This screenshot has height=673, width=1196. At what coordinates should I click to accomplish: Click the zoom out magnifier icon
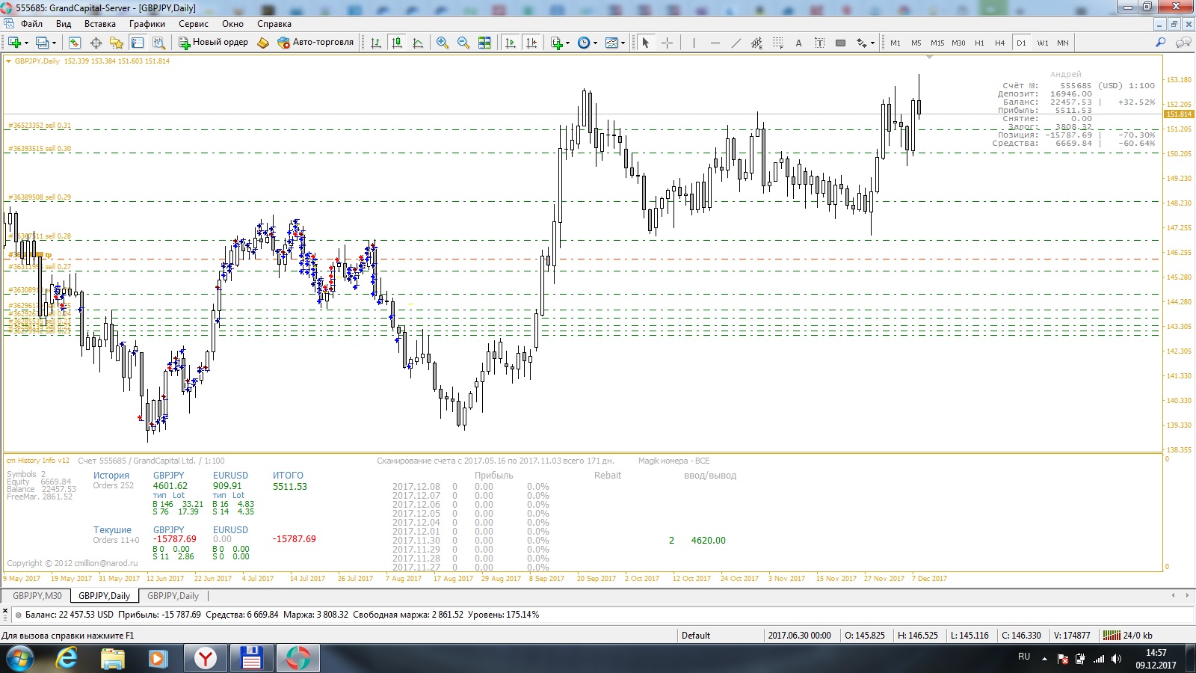coord(463,43)
